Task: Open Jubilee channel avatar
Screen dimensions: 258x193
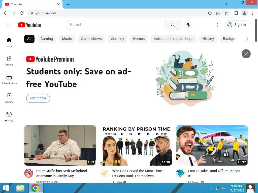Action: pyautogui.click(x=105, y=173)
